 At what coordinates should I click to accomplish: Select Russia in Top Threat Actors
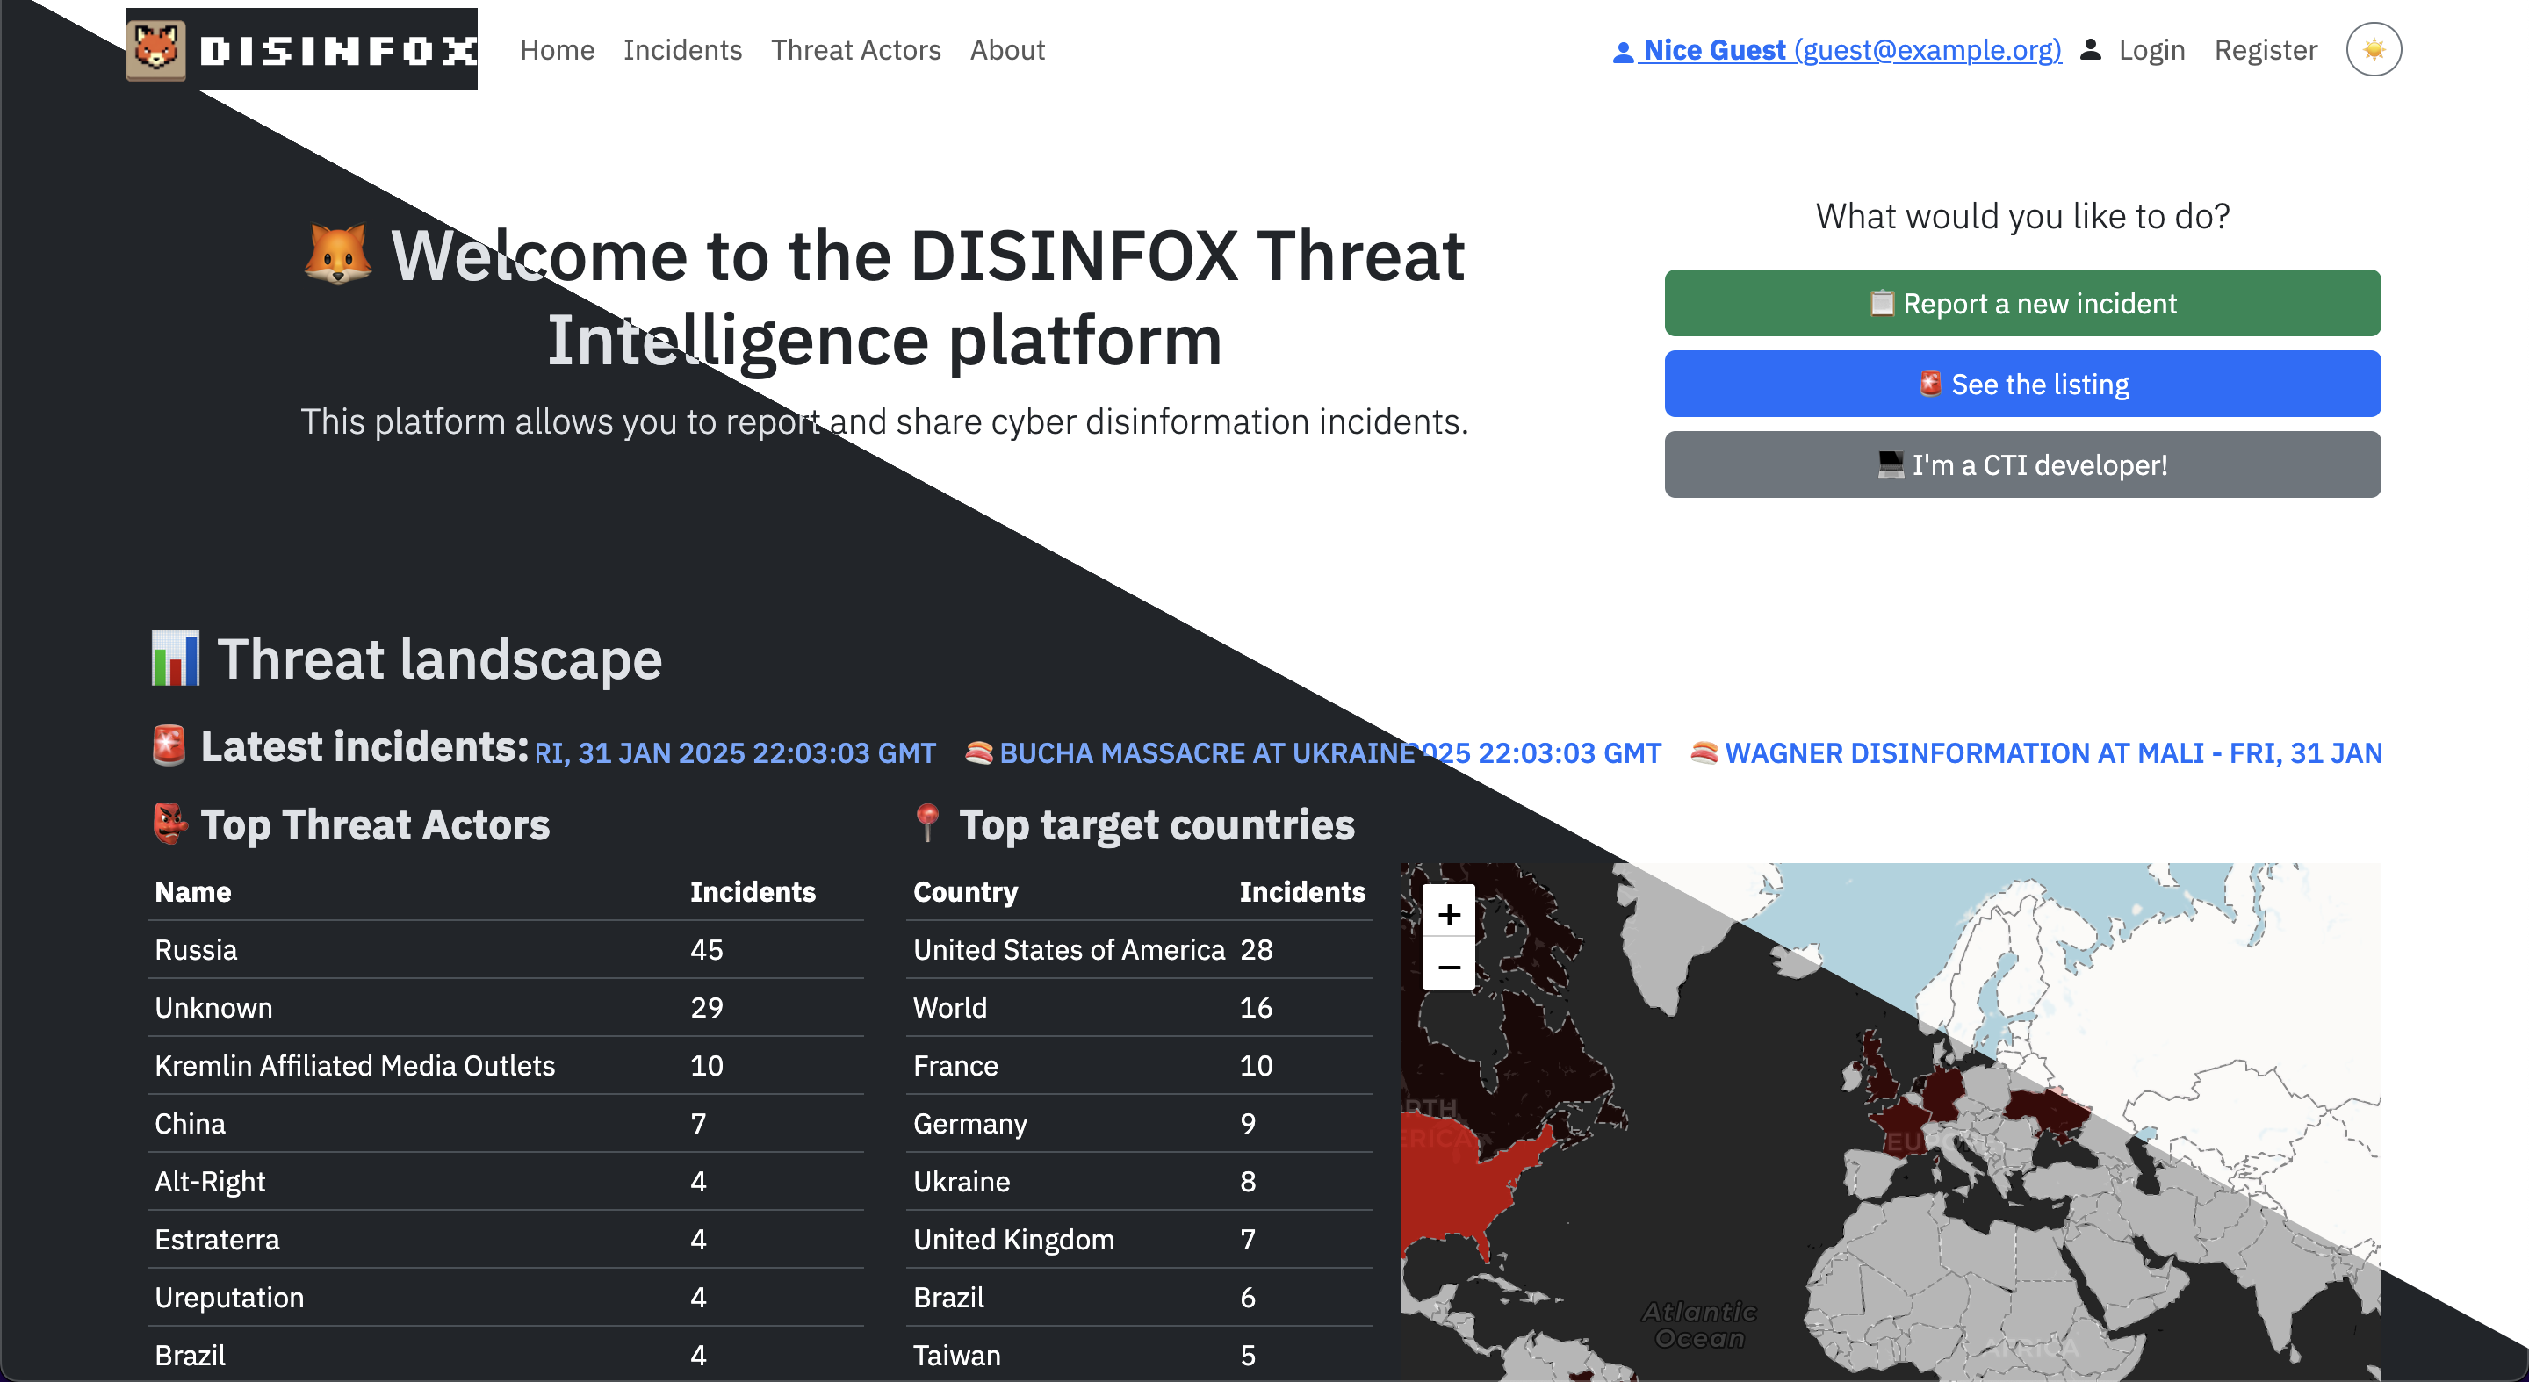505,948
